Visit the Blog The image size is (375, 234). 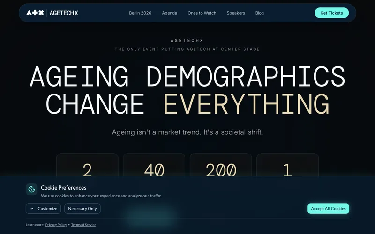[x=260, y=13]
